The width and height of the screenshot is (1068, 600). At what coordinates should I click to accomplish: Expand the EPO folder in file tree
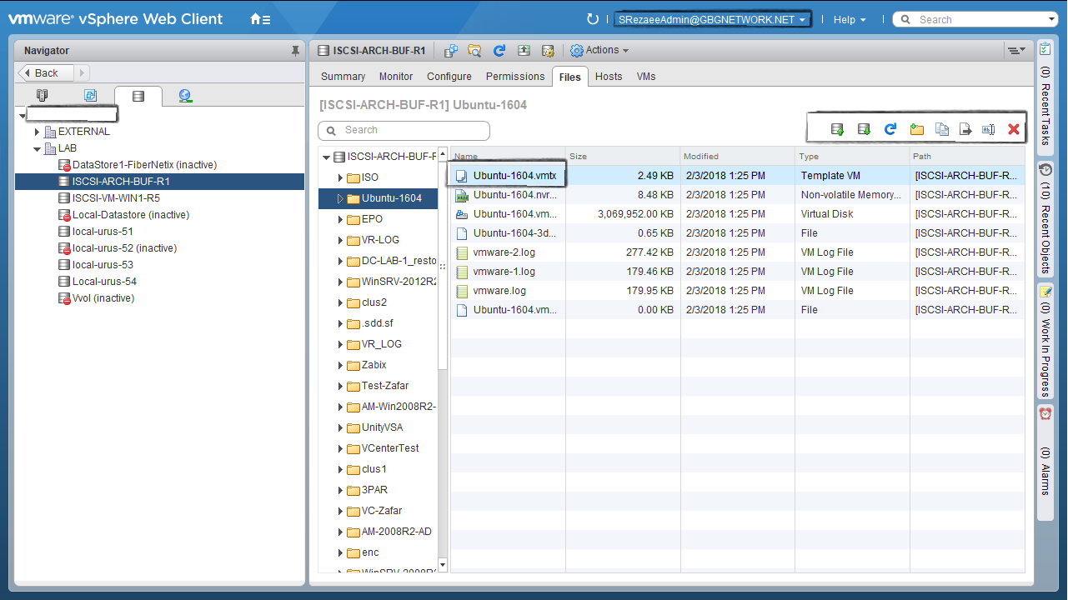[340, 219]
